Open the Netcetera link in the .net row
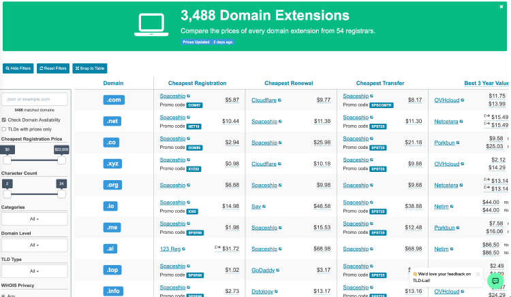Viewport: 511px width, 297px height. pyautogui.click(x=446, y=122)
